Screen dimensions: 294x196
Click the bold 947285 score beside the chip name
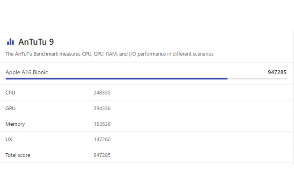277,72
